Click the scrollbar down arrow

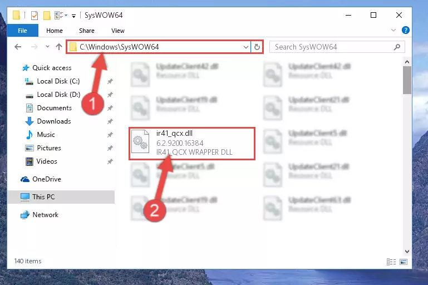click(407, 252)
